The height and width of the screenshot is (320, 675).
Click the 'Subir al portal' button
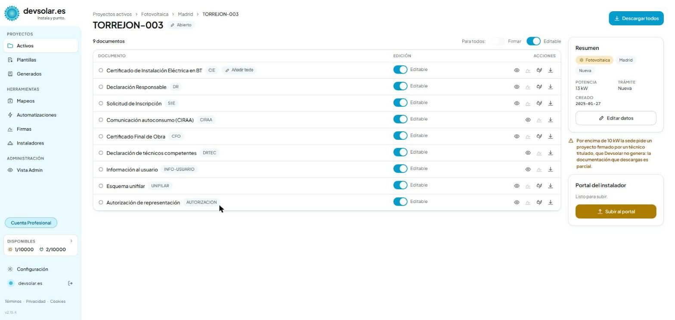pos(616,212)
